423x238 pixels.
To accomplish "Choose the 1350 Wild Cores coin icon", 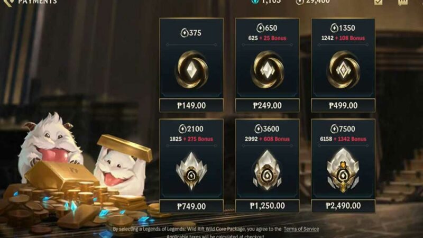I will pos(343,70).
